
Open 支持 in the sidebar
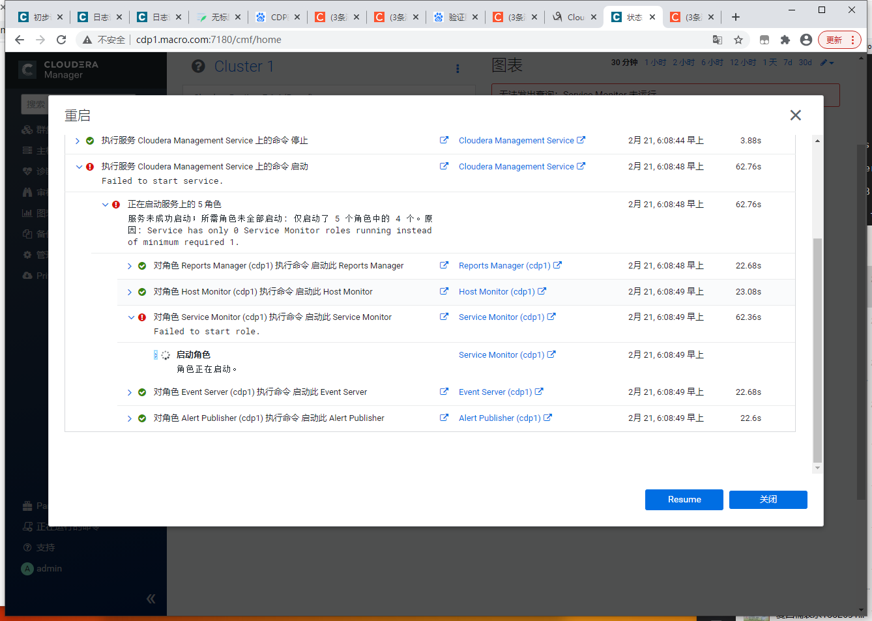click(x=39, y=547)
